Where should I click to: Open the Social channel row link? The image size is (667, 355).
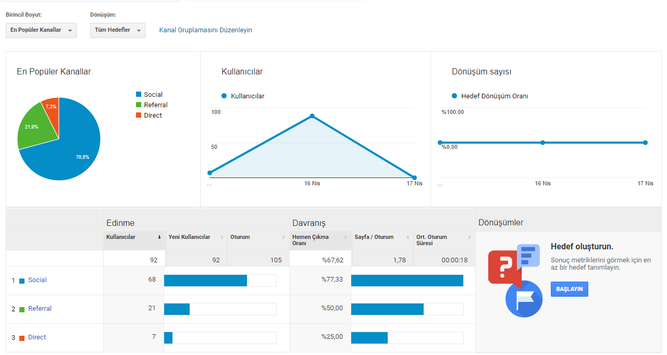click(x=37, y=280)
